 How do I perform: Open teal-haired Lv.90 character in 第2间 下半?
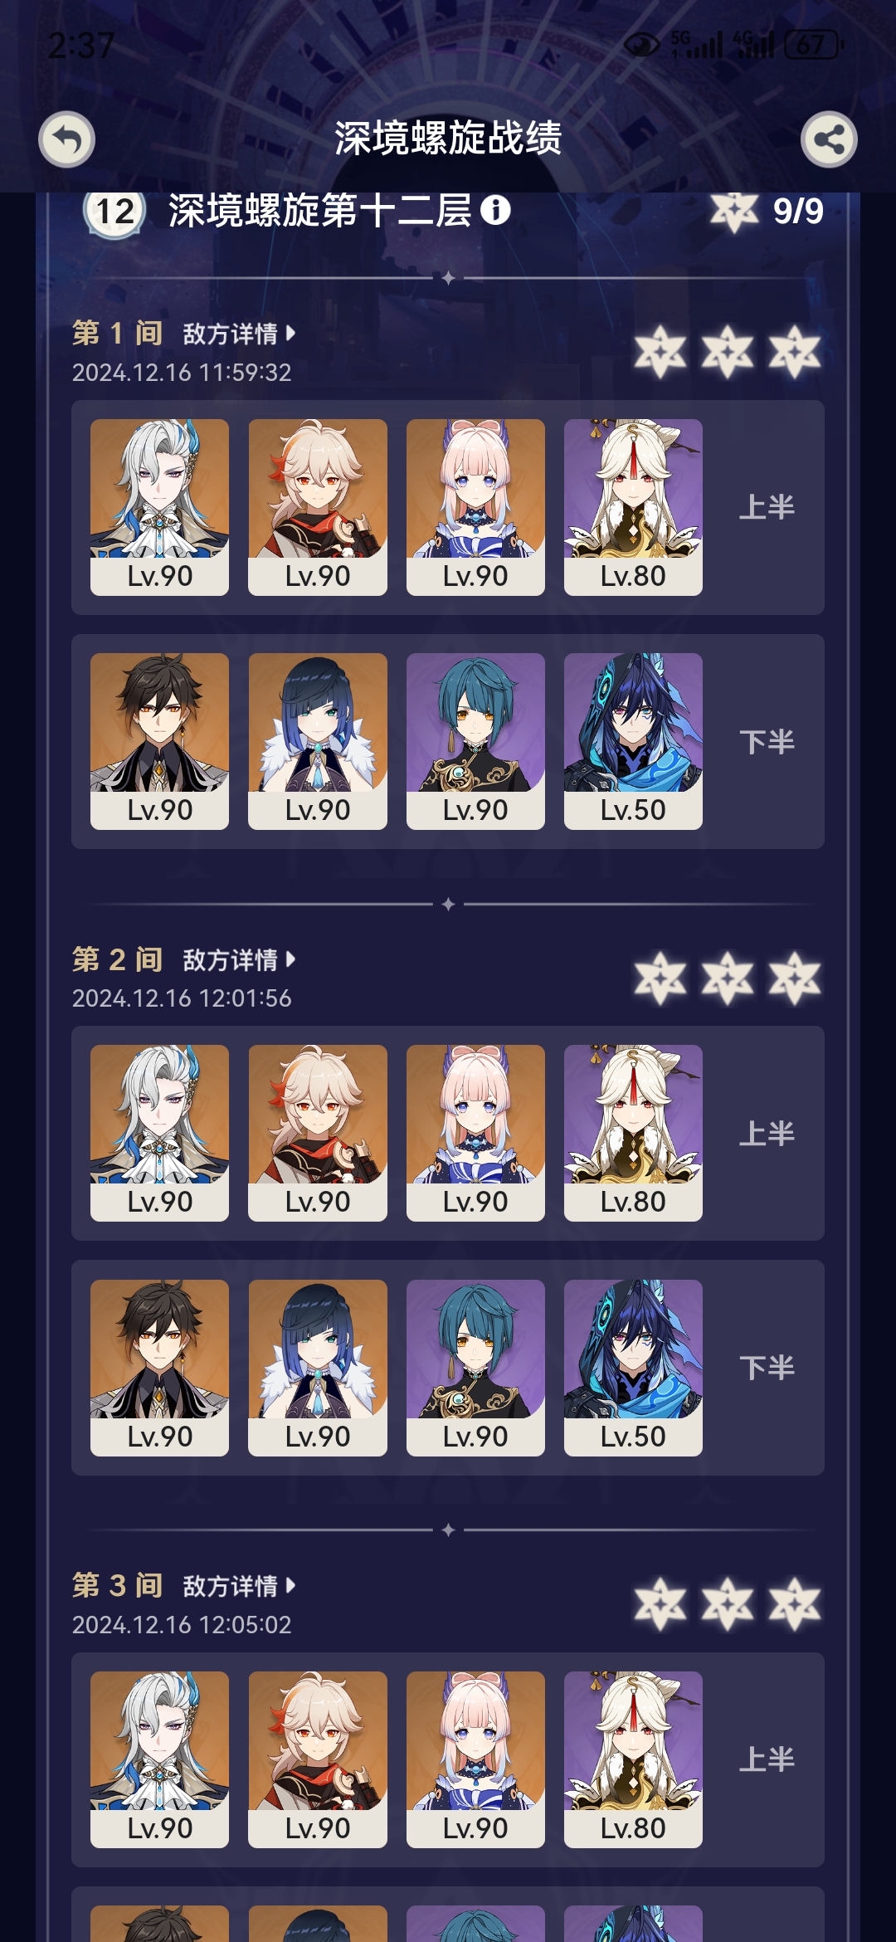coord(475,1368)
